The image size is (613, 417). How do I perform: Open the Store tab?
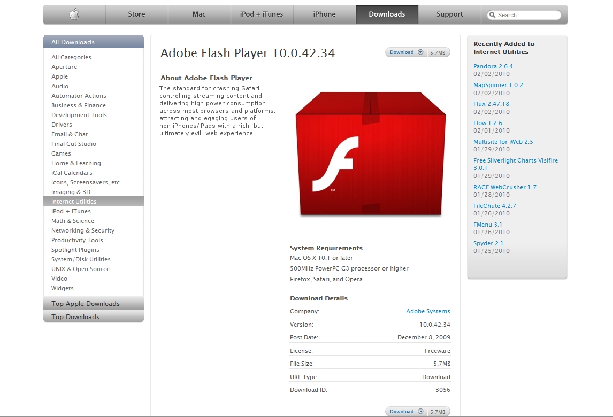click(136, 14)
